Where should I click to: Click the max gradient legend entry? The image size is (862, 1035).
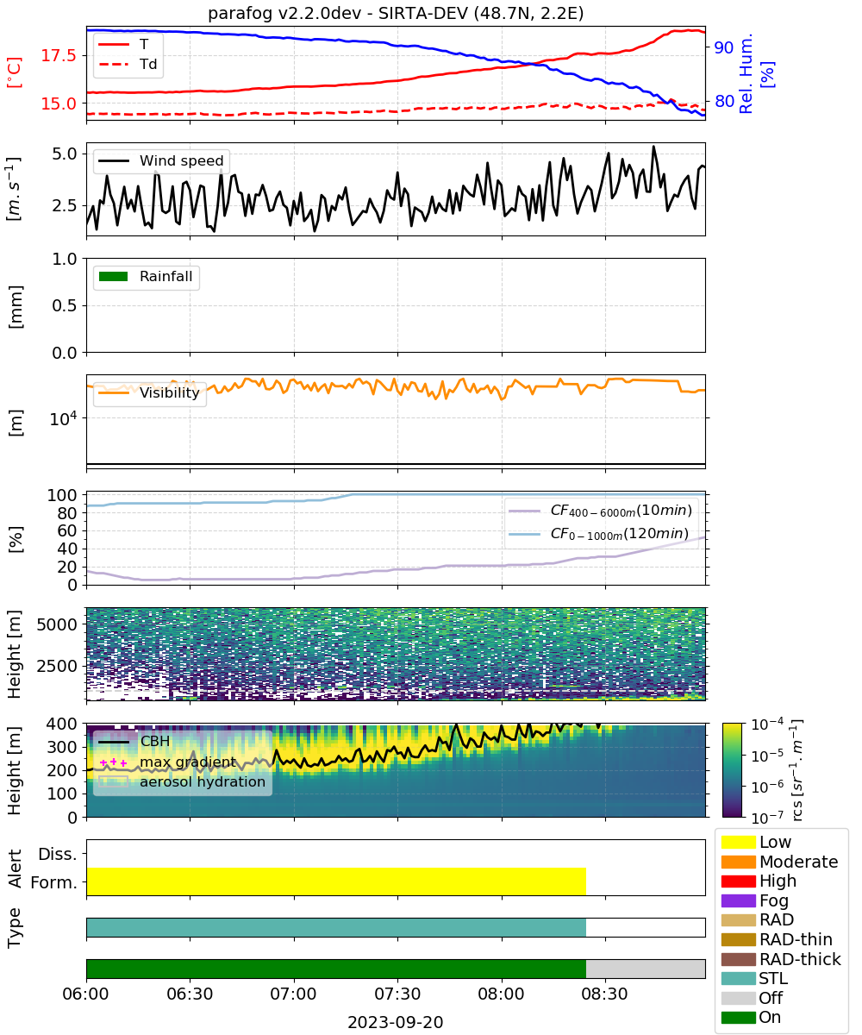(168, 762)
